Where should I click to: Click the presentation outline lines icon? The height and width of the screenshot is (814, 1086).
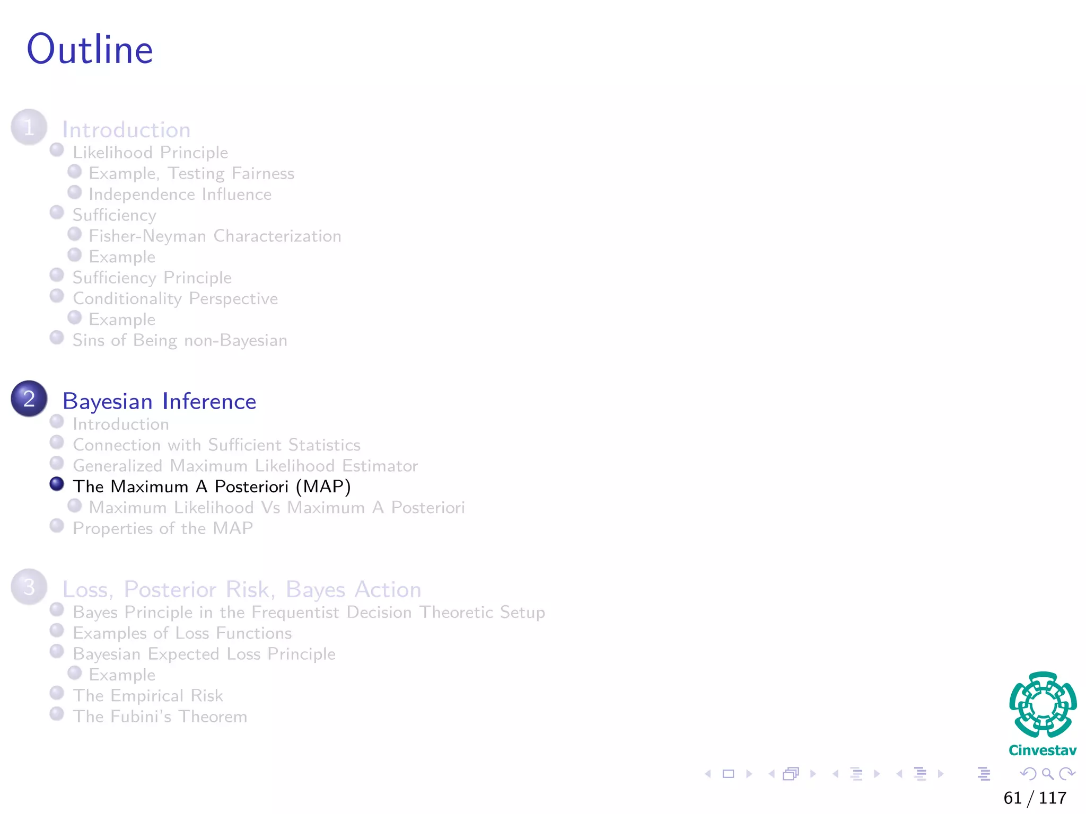pos(984,774)
